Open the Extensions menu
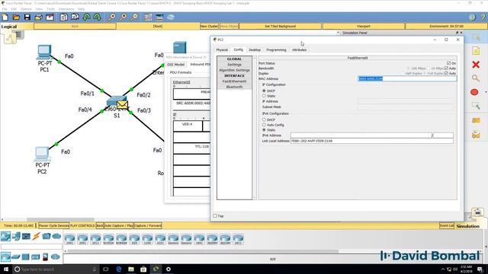The image size is (488, 274). point(66,9)
